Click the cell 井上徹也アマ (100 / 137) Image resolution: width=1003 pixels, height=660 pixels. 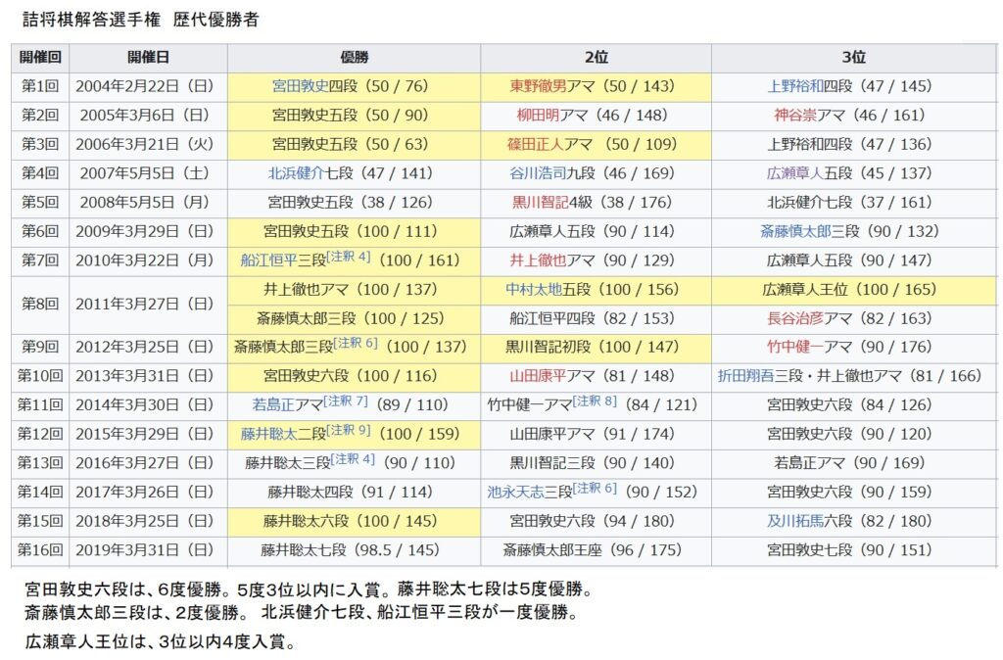[354, 289]
